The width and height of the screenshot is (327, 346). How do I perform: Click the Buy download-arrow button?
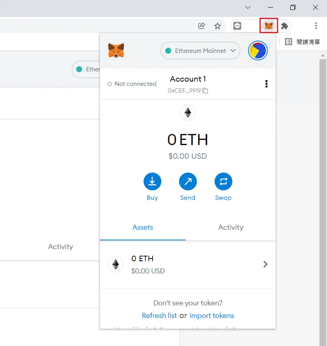(152, 181)
